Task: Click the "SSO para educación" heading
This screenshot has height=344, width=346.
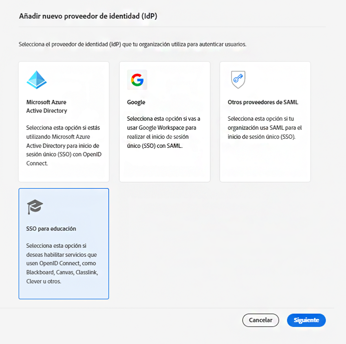Action: [51, 229]
